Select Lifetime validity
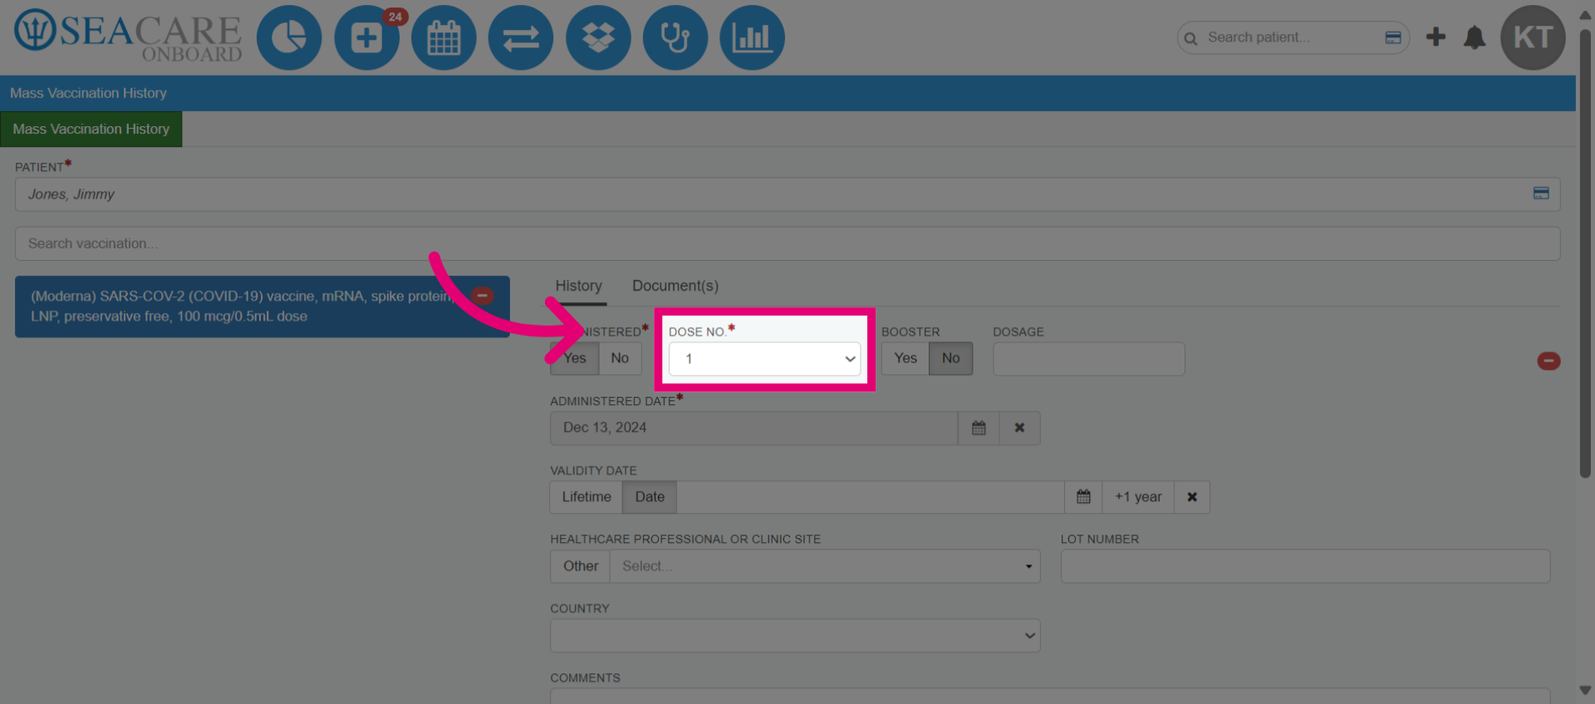 pyautogui.click(x=586, y=497)
